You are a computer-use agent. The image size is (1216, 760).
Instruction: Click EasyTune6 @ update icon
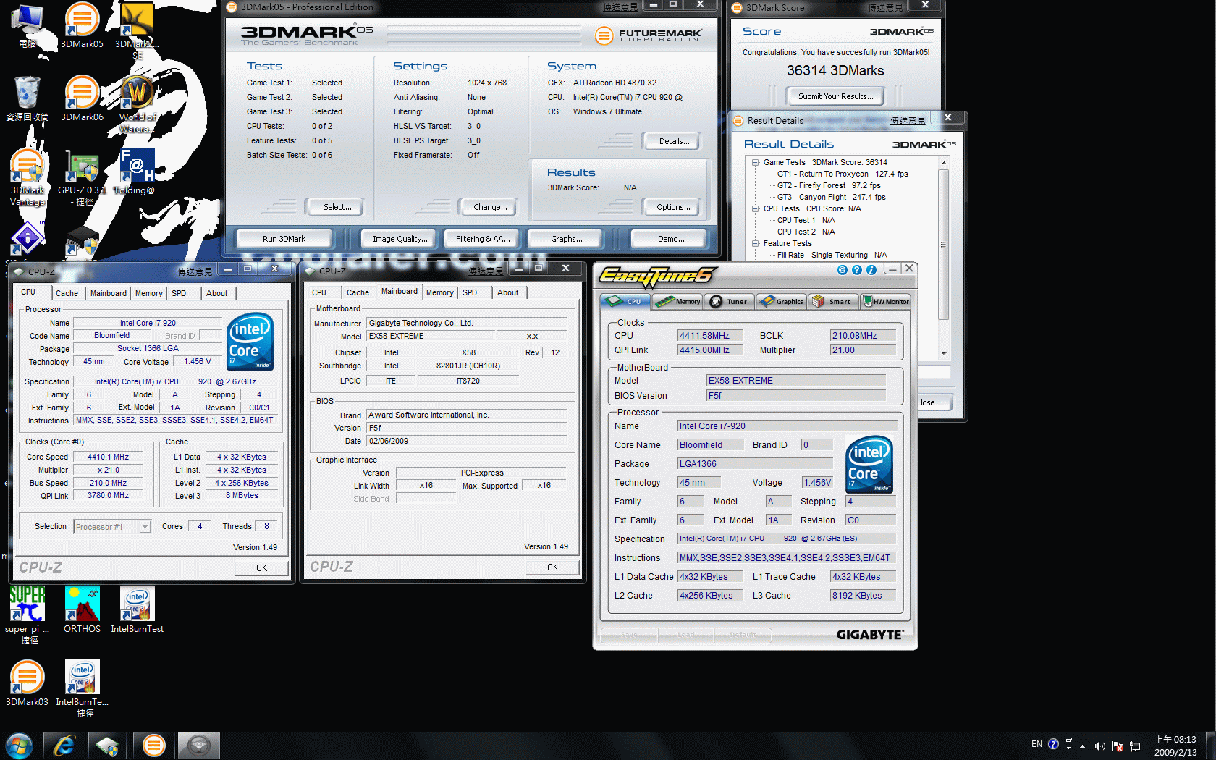pos(843,270)
